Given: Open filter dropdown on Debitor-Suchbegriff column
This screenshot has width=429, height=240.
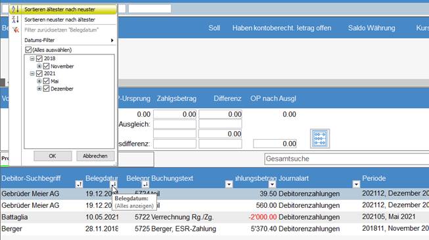Looking at the screenshot, I should 79,184.
